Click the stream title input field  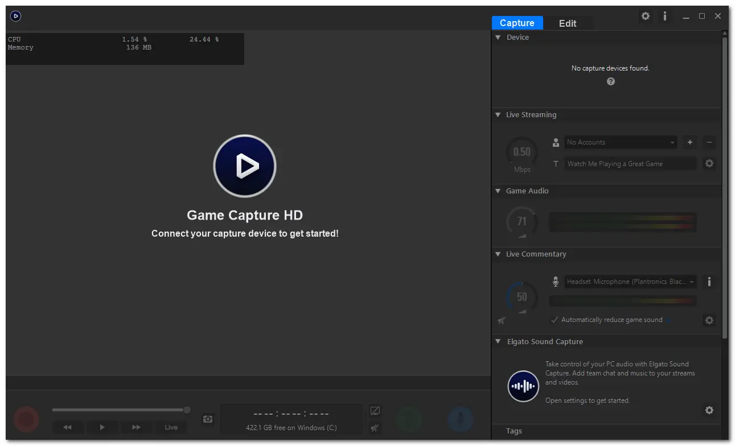[630, 164]
